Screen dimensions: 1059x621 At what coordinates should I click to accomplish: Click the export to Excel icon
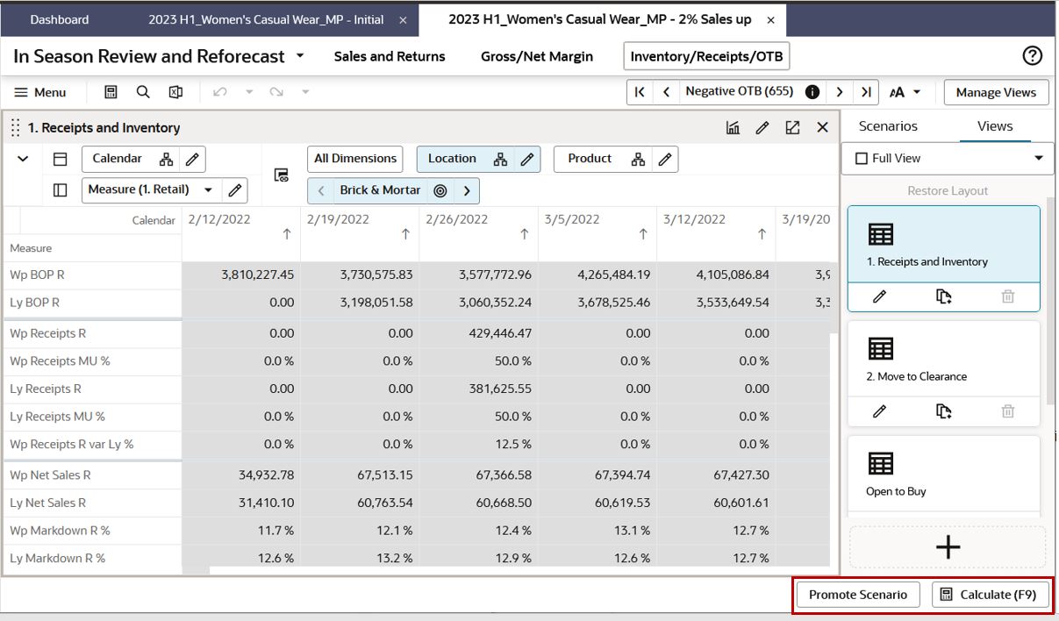pyautogui.click(x=175, y=92)
